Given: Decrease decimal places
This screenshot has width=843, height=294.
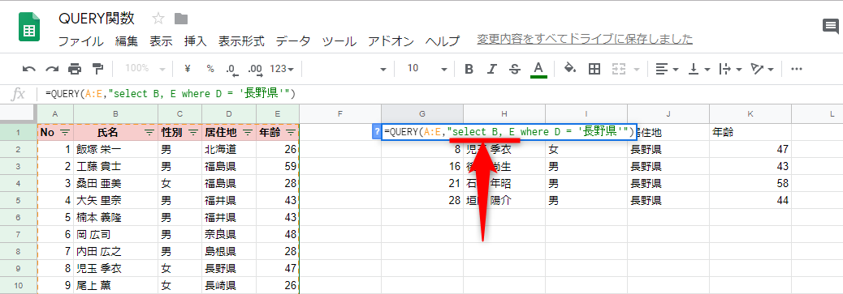Looking at the screenshot, I should (x=232, y=69).
